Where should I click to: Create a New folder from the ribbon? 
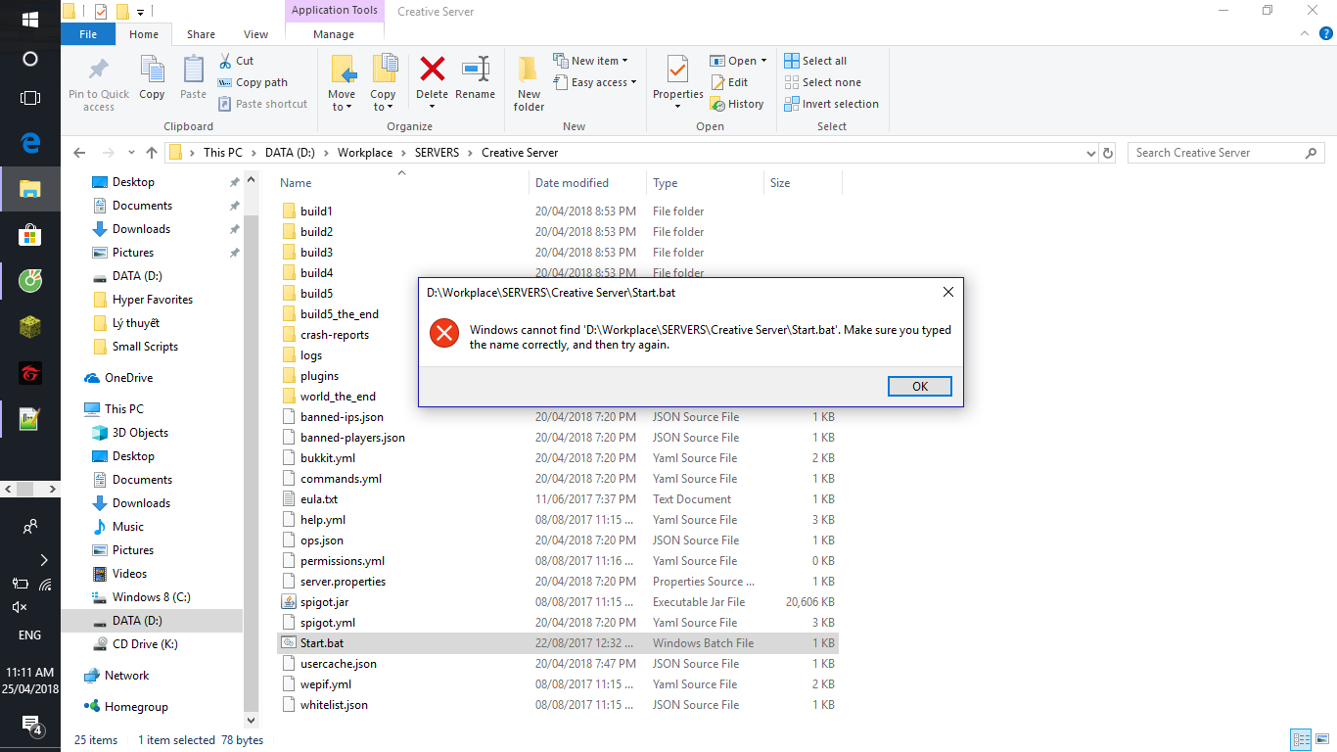[529, 83]
